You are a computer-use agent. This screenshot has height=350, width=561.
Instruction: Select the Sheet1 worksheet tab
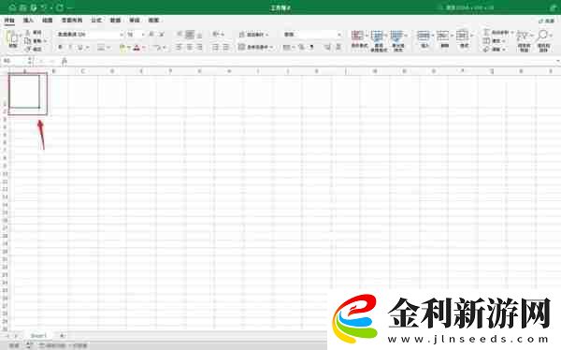38,336
